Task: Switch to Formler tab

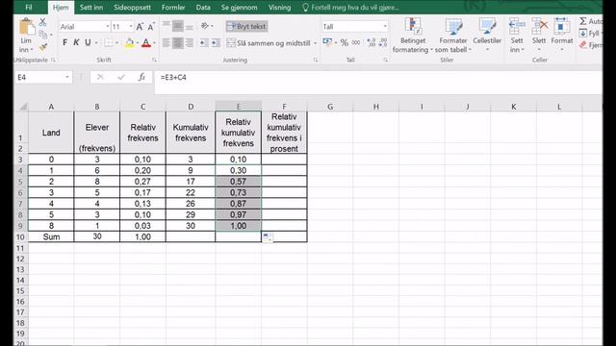Action: tap(173, 7)
